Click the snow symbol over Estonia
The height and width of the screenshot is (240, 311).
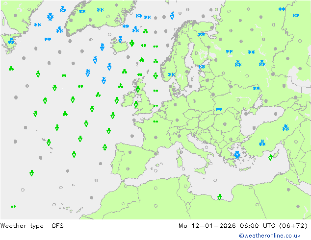(202, 67)
